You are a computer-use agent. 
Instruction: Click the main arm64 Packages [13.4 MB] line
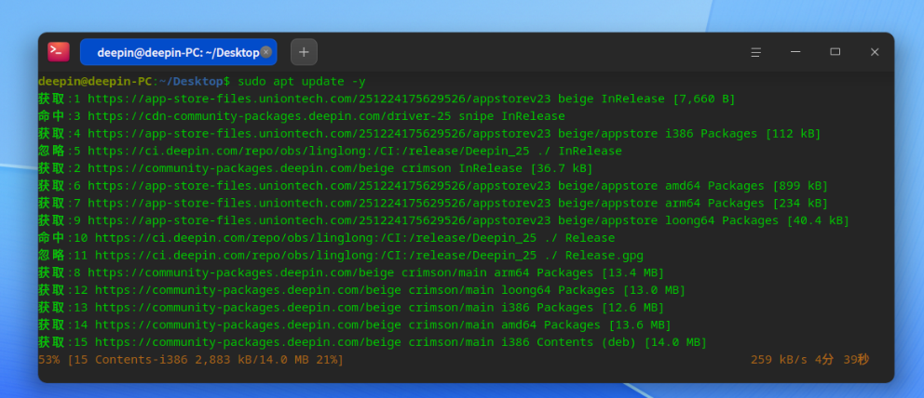coord(351,272)
